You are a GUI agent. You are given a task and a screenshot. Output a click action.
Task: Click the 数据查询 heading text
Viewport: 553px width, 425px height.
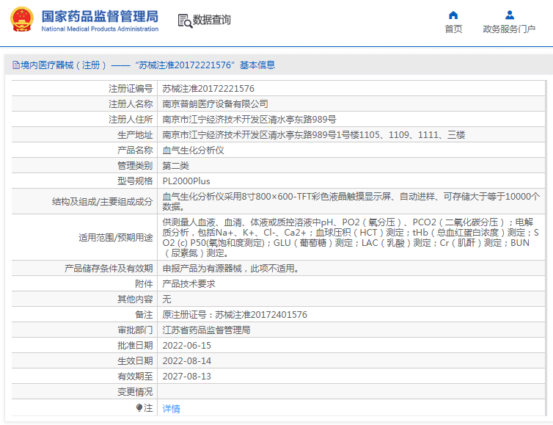point(212,20)
